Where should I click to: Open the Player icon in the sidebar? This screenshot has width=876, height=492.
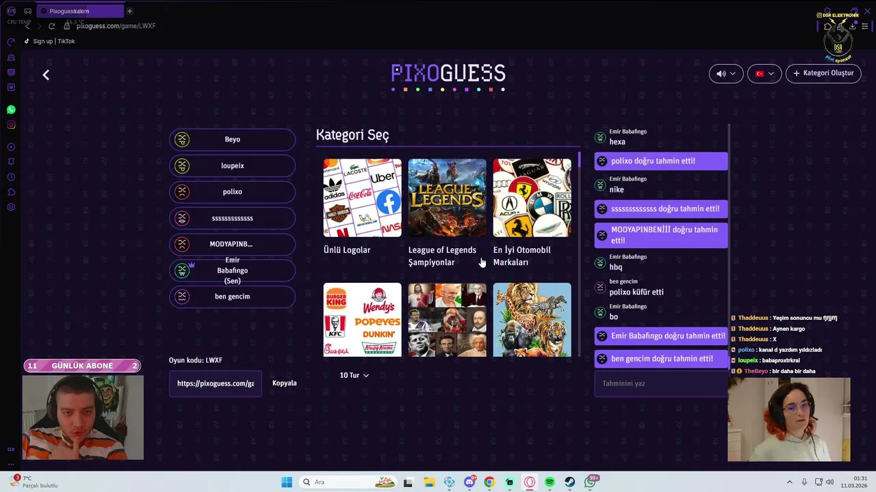tap(11, 147)
